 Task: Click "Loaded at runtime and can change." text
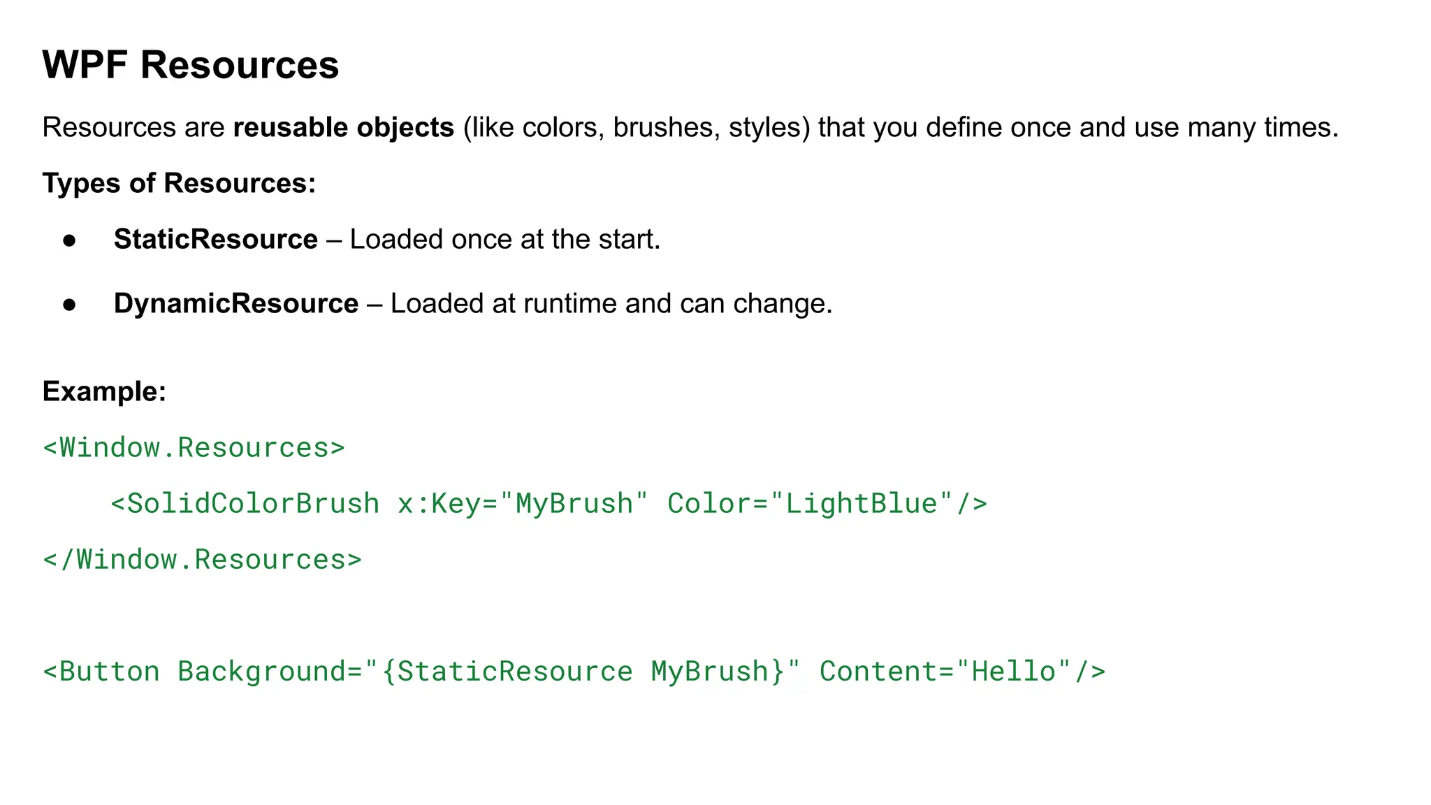click(x=611, y=304)
